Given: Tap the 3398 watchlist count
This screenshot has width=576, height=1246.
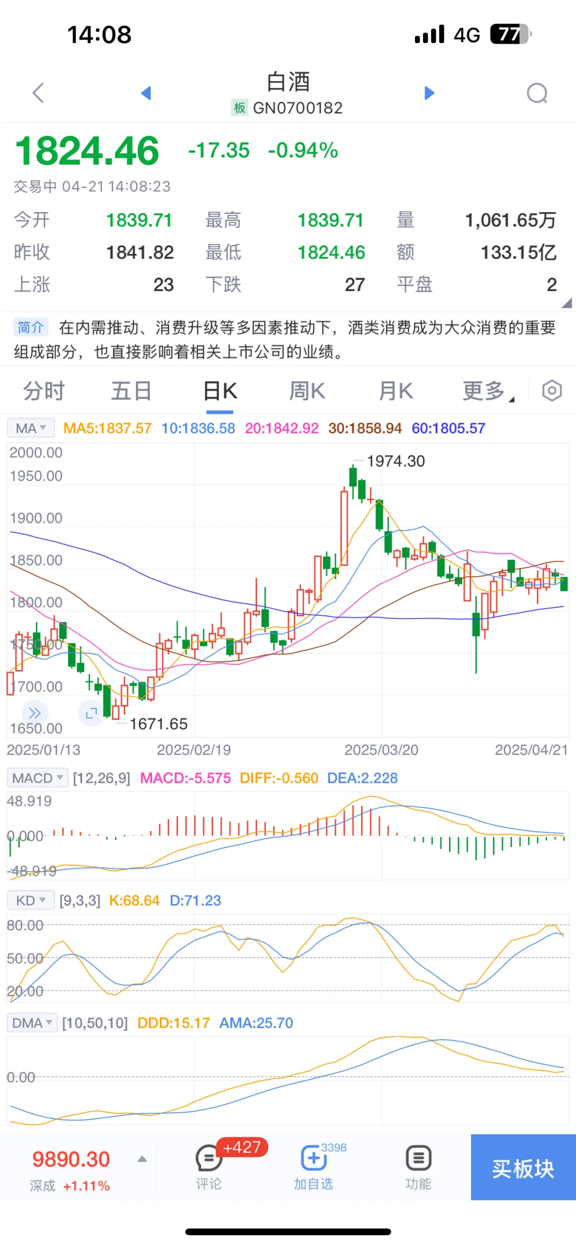Looking at the screenshot, I should [x=334, y=1147].
